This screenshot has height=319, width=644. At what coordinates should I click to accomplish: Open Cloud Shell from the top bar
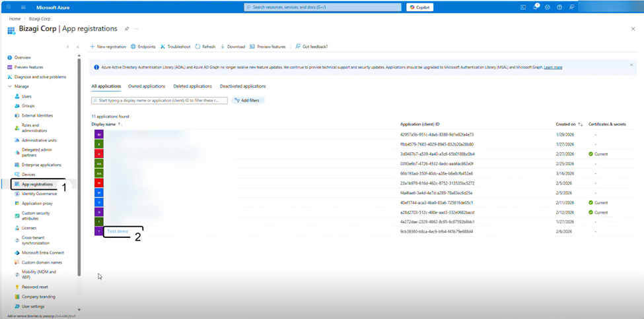pos(523,7)
